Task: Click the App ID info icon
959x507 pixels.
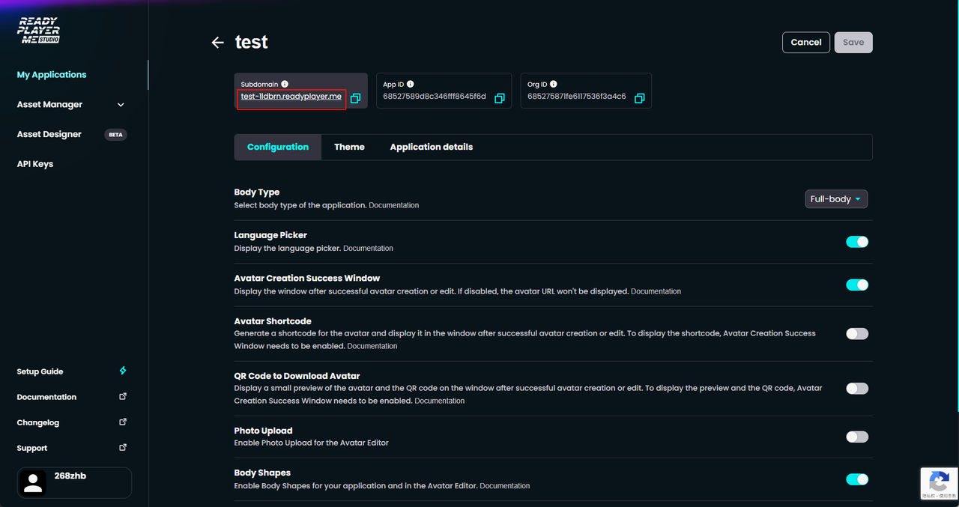Action: (410, 85)
